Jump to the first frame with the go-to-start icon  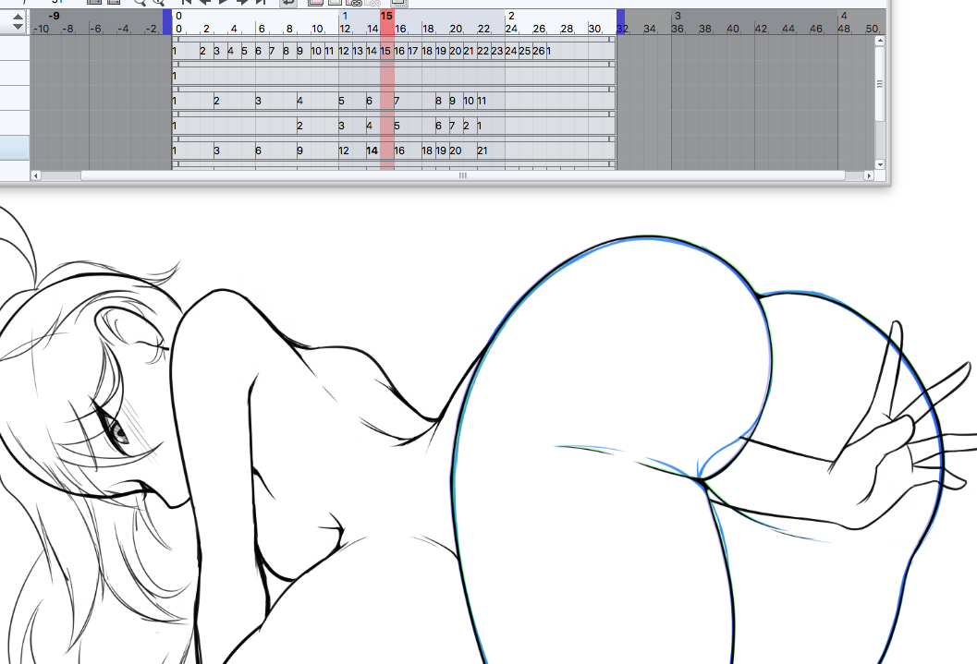click(186, 2)
